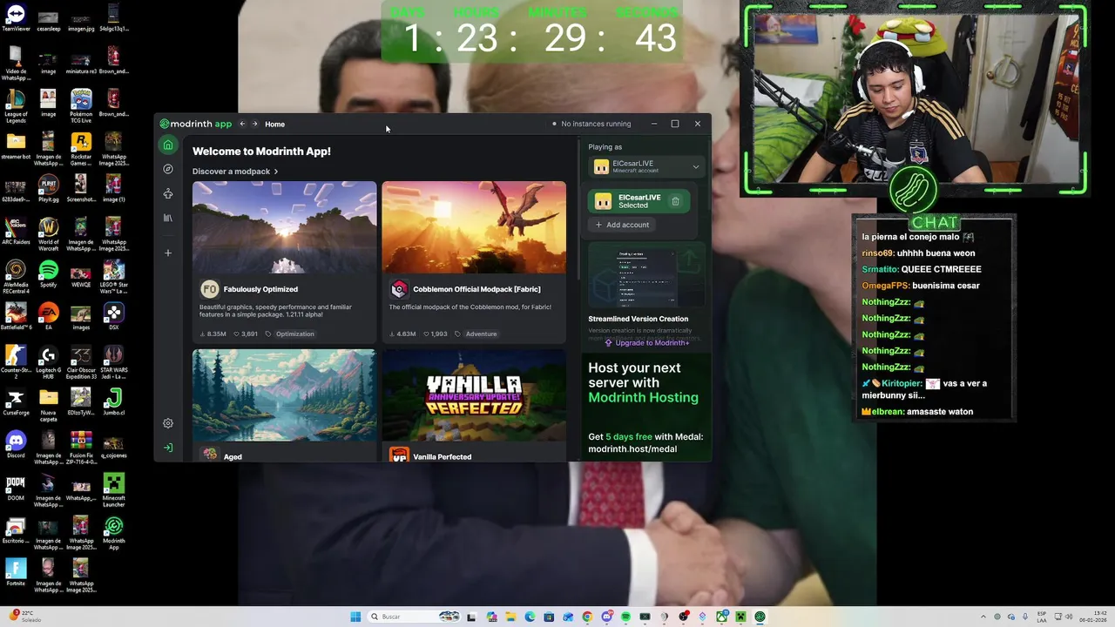Go back with the left arrow

(242, 124)
